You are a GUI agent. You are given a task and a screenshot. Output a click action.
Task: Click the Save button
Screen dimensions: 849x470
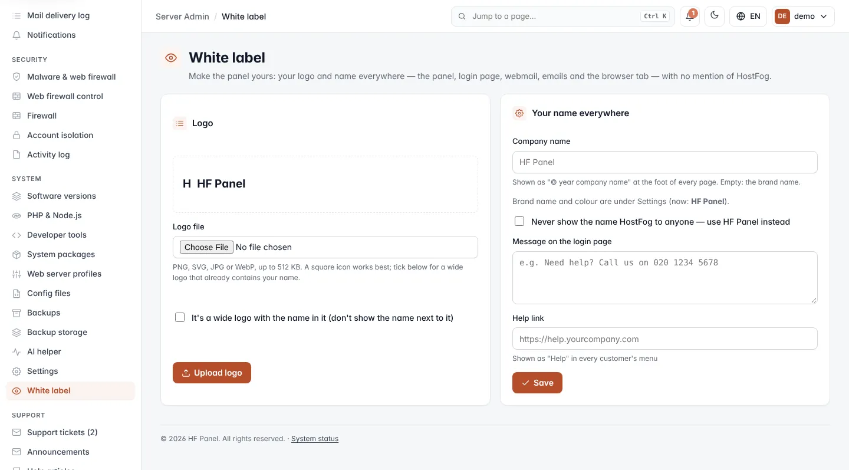click(x=537, y=383)
